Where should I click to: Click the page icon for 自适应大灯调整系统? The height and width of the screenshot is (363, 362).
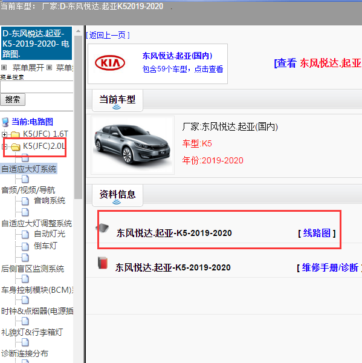point(25,212)
